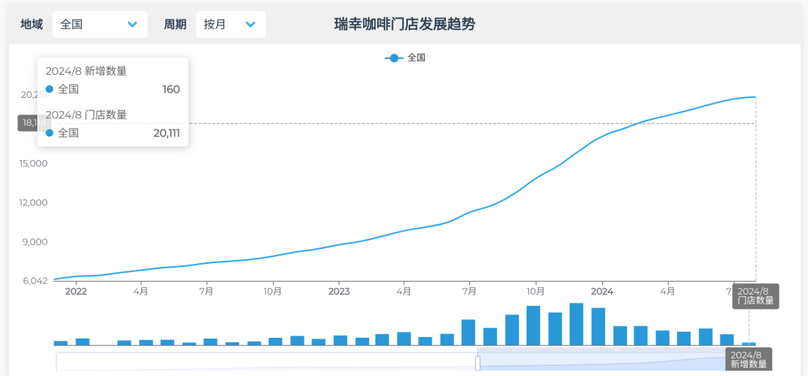This screenshot has width=808, height=376.
Task: Click the line endpoint at 2024/8
Action: [756, 97]
